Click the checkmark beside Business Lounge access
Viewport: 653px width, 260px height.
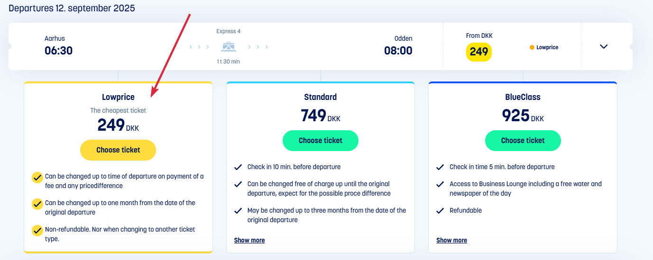point(440,184)
